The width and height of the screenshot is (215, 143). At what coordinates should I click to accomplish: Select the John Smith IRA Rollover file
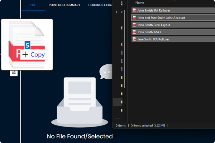click(173, 10)
